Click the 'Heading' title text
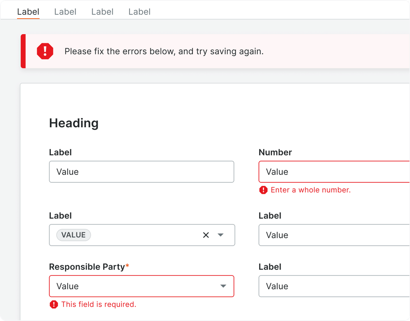The width and height of the screenshot is (410, 321). 74,123
